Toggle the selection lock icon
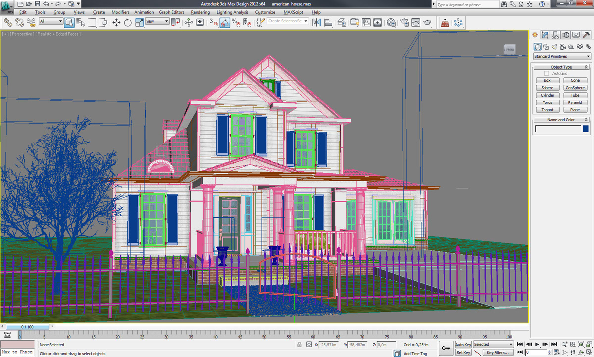 click(299, 344)
